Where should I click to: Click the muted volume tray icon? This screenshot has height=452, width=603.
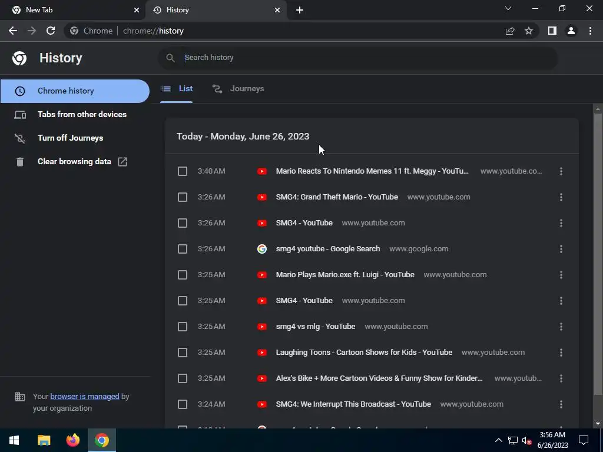point(527,440)
